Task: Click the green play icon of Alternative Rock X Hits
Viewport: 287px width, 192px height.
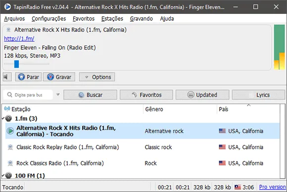Action: click(x=10, y=131)
